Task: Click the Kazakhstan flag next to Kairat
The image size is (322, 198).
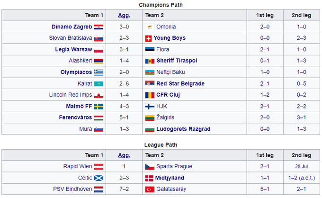Action: [98, 83]
